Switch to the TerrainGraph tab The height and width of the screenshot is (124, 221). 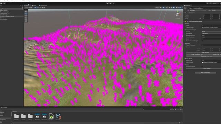tap(43, 6)
